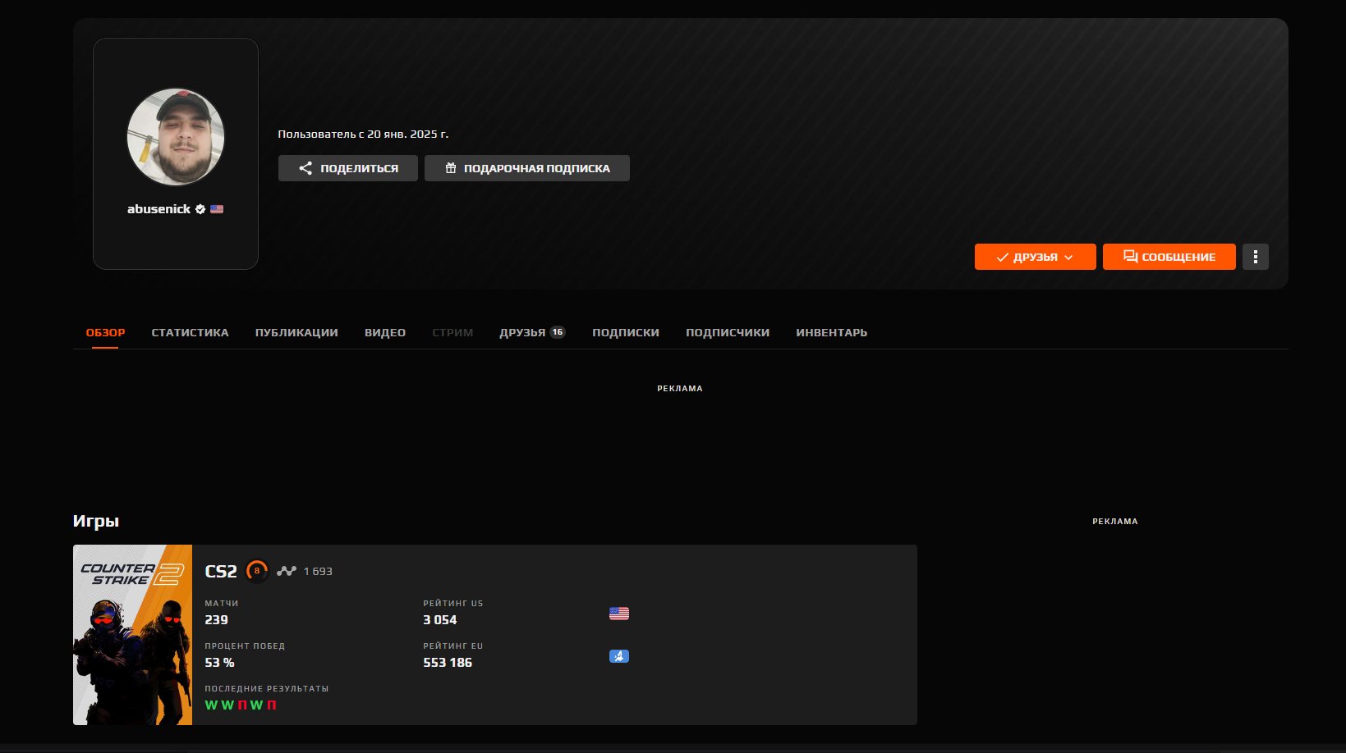The width and height of the screenshot is (1346, 753).
Task: Select the ПОДПИСКИ tab
Action: pos(626,332)
